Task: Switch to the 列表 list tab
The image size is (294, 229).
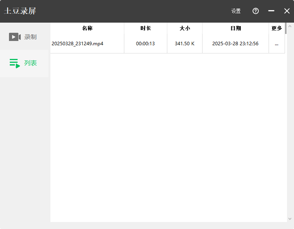Action: coord(24,64)
